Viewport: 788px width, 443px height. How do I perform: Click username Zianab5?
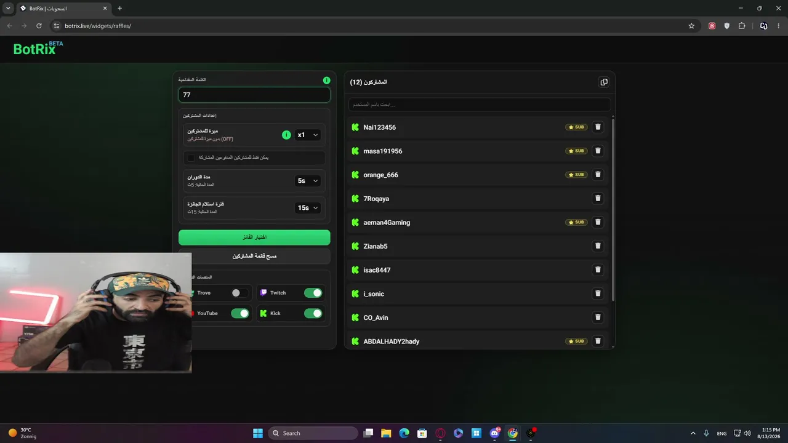(x=376, y=246)
